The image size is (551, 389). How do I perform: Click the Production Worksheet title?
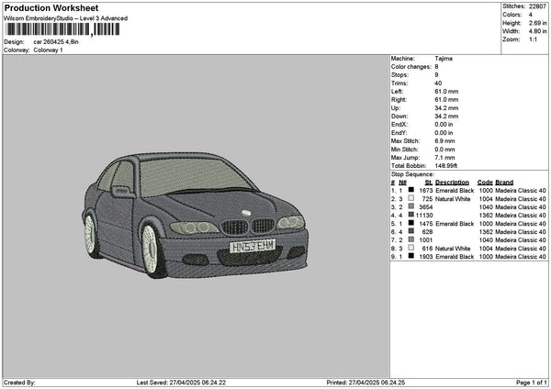tap(51, 7)
